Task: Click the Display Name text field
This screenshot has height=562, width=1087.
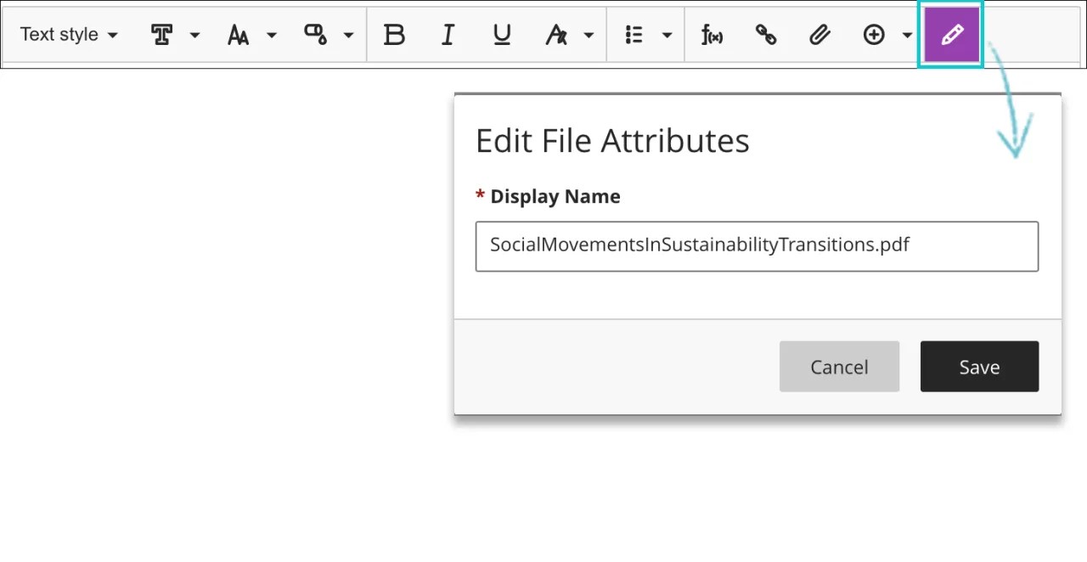Action: [757, 246]
